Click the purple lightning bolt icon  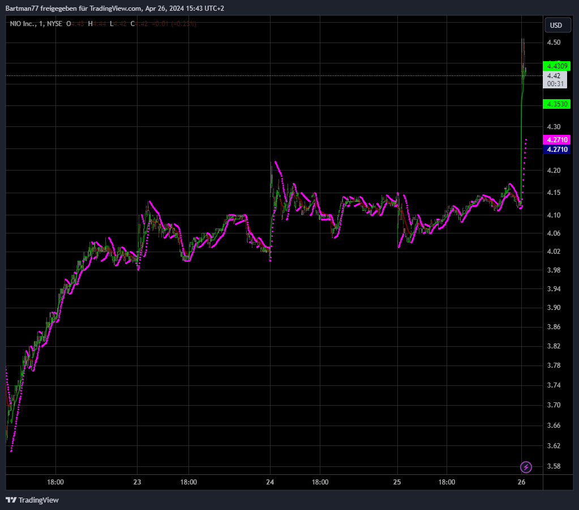(526, 467)
